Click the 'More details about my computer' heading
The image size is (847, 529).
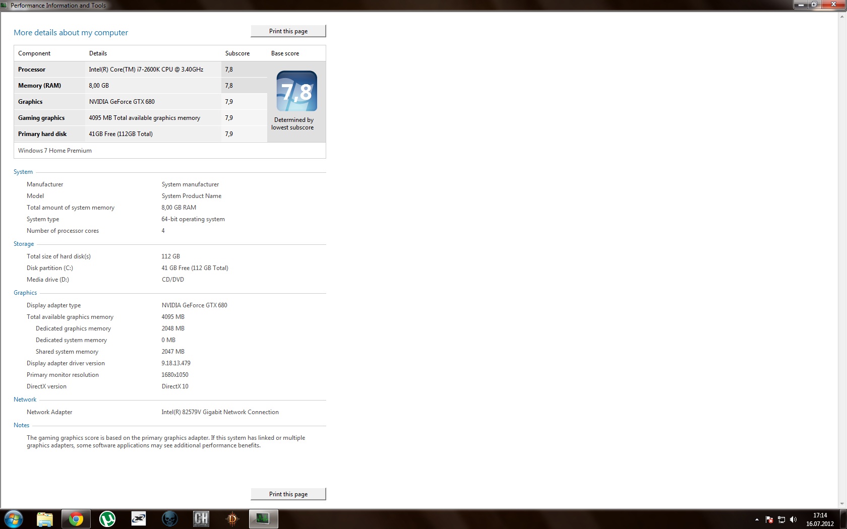pos(71,33)
